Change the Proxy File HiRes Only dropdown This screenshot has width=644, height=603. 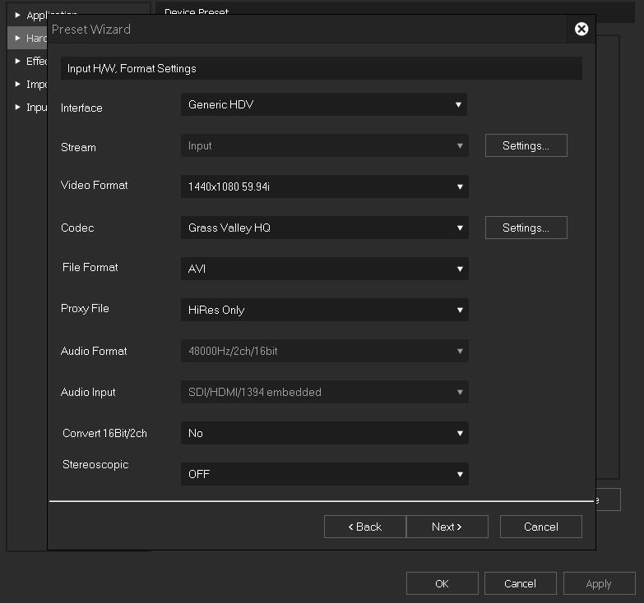point(324,310)
